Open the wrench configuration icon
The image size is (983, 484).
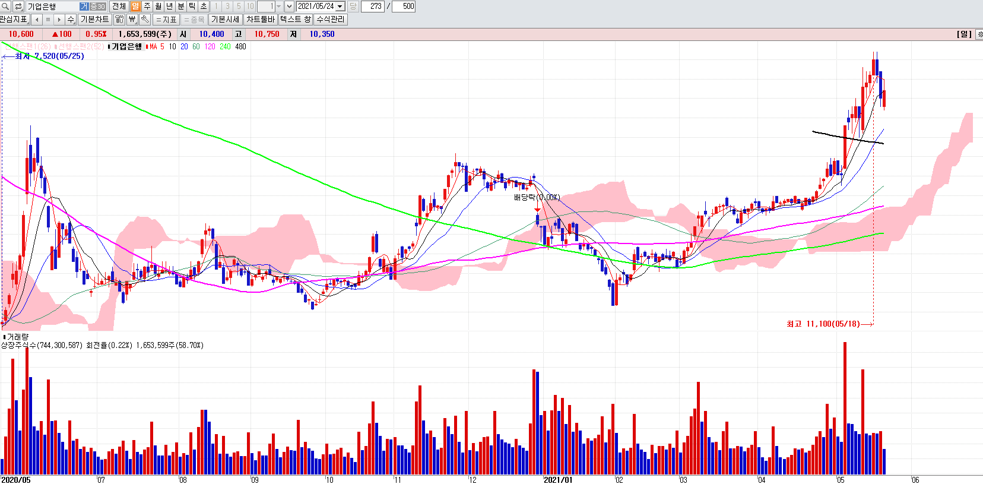[x=144, y=20]
